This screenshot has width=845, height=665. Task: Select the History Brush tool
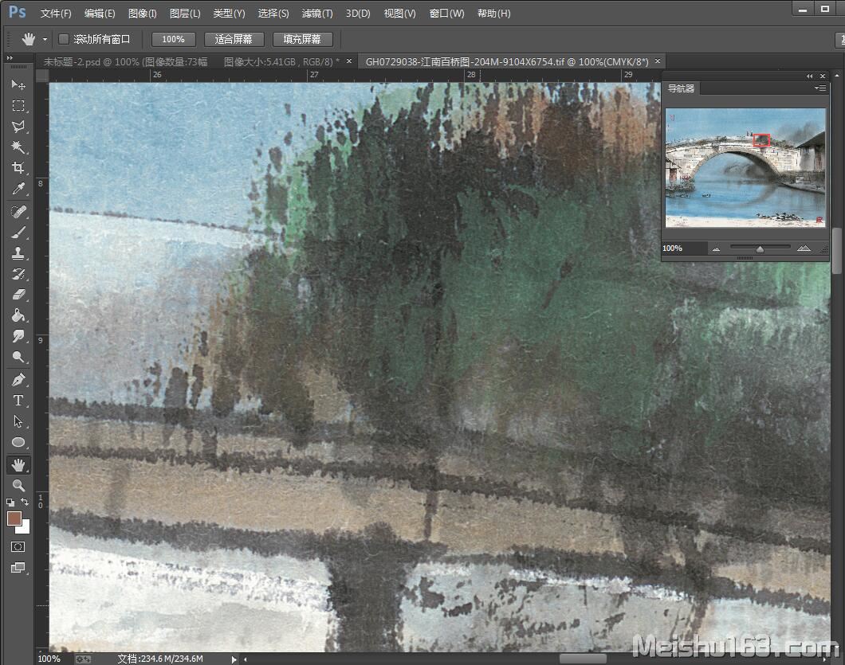click(18, 274)
